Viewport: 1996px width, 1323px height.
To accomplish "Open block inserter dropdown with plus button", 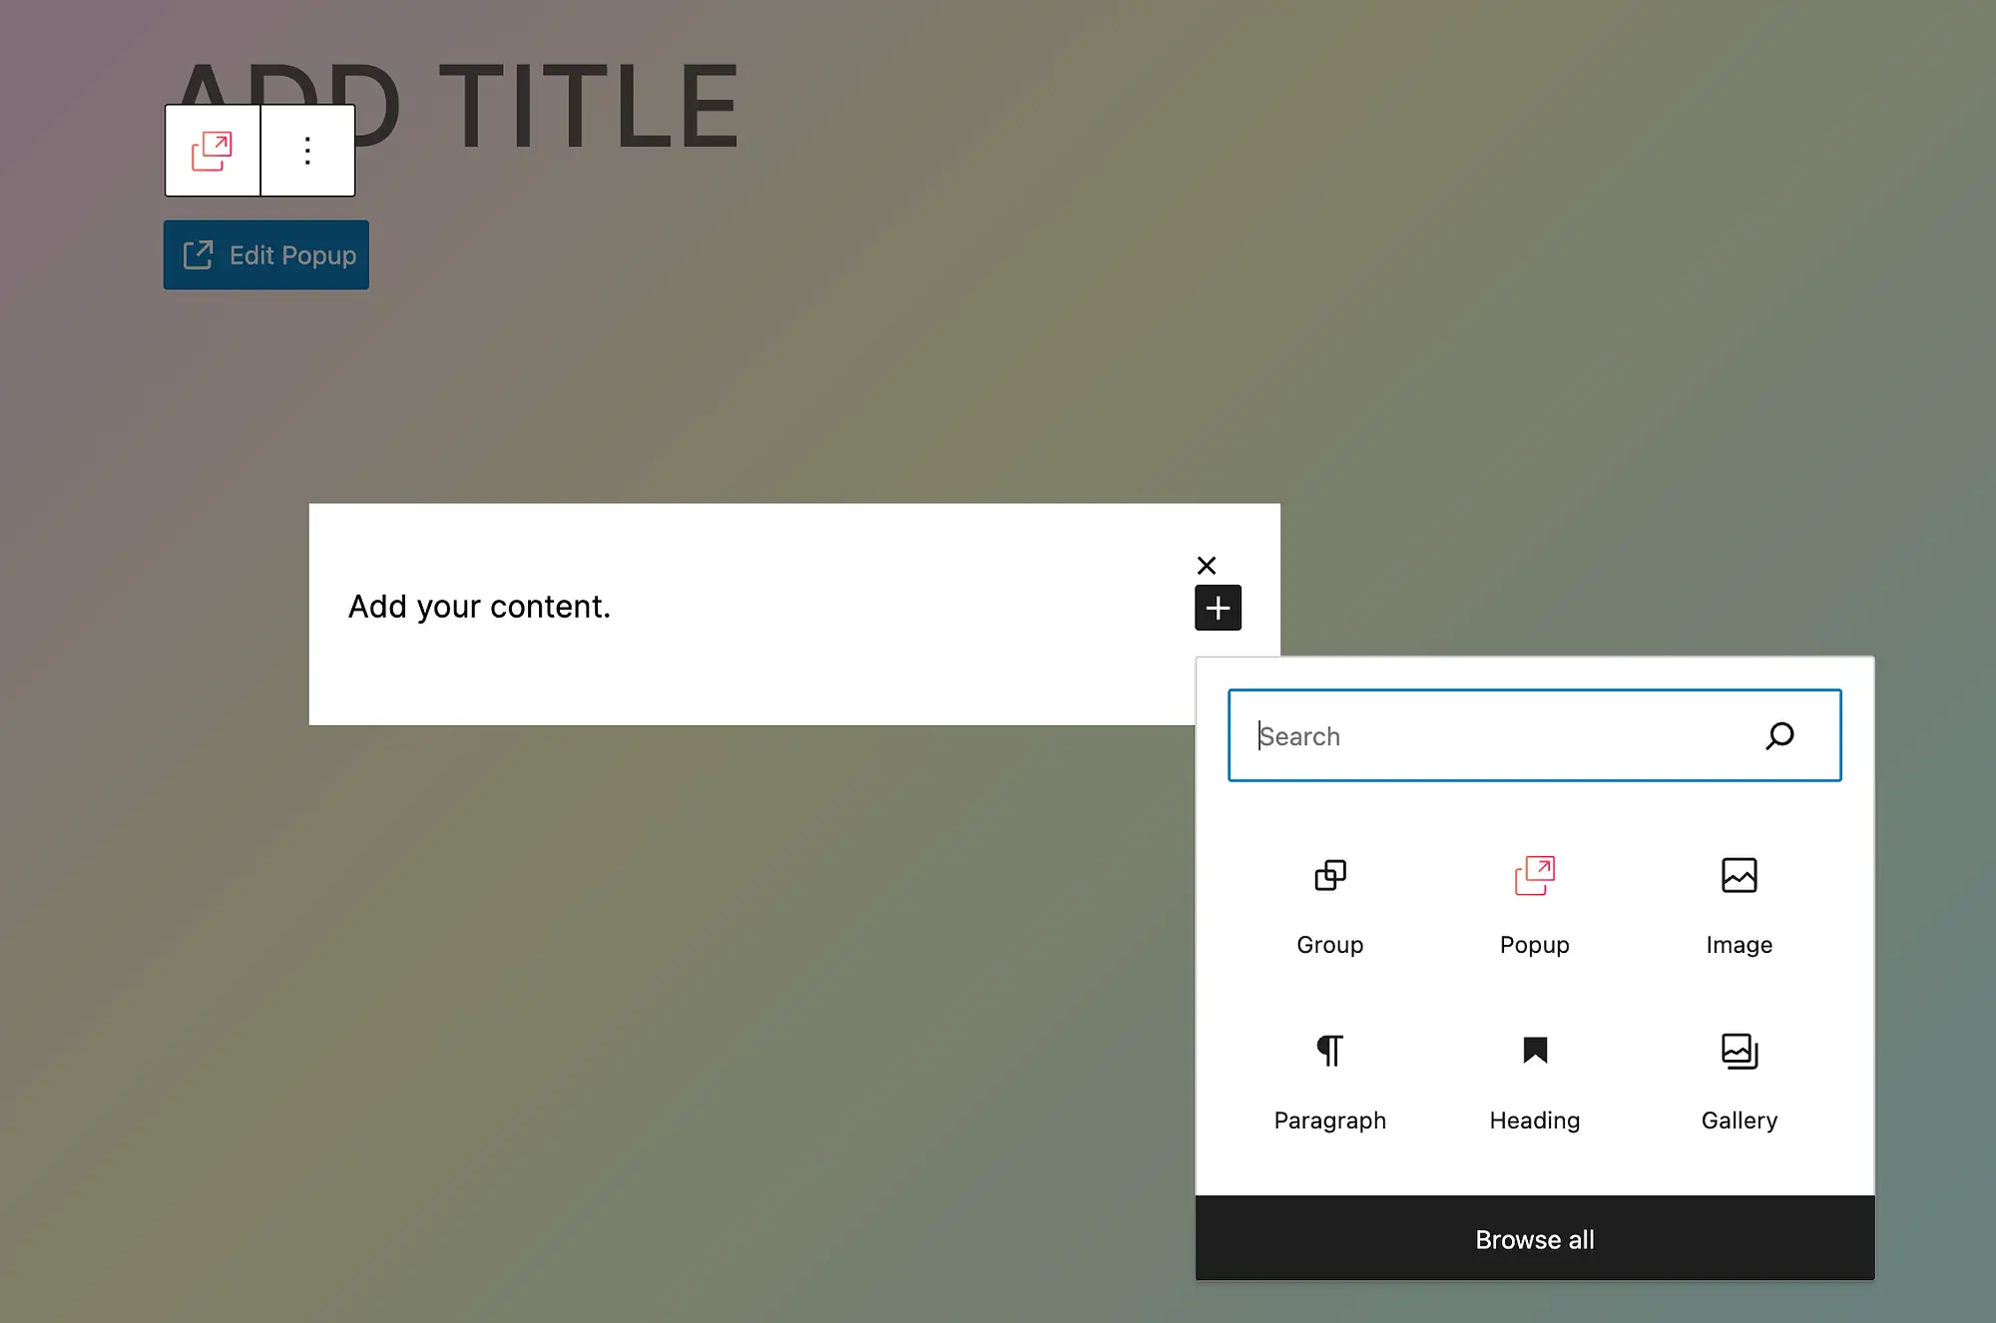I will coord(1217,607).
